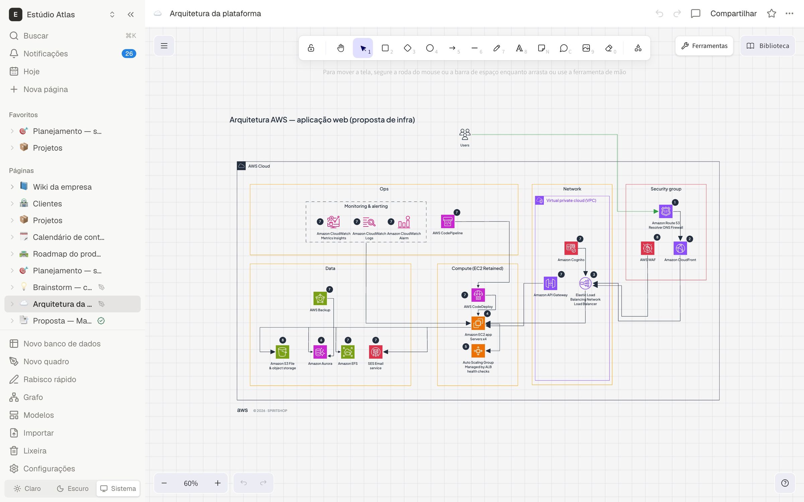Open the canvas hamburger menu
The height and width of the screenshot is (502, 804).
164,46
